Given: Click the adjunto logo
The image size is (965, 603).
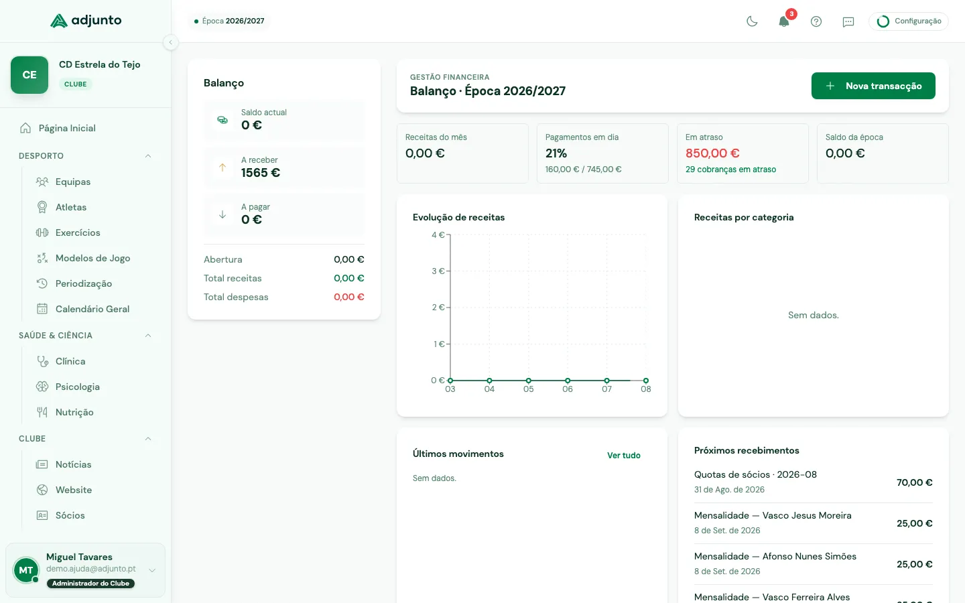Looking at the screenshot, I should tap(86, 21).
